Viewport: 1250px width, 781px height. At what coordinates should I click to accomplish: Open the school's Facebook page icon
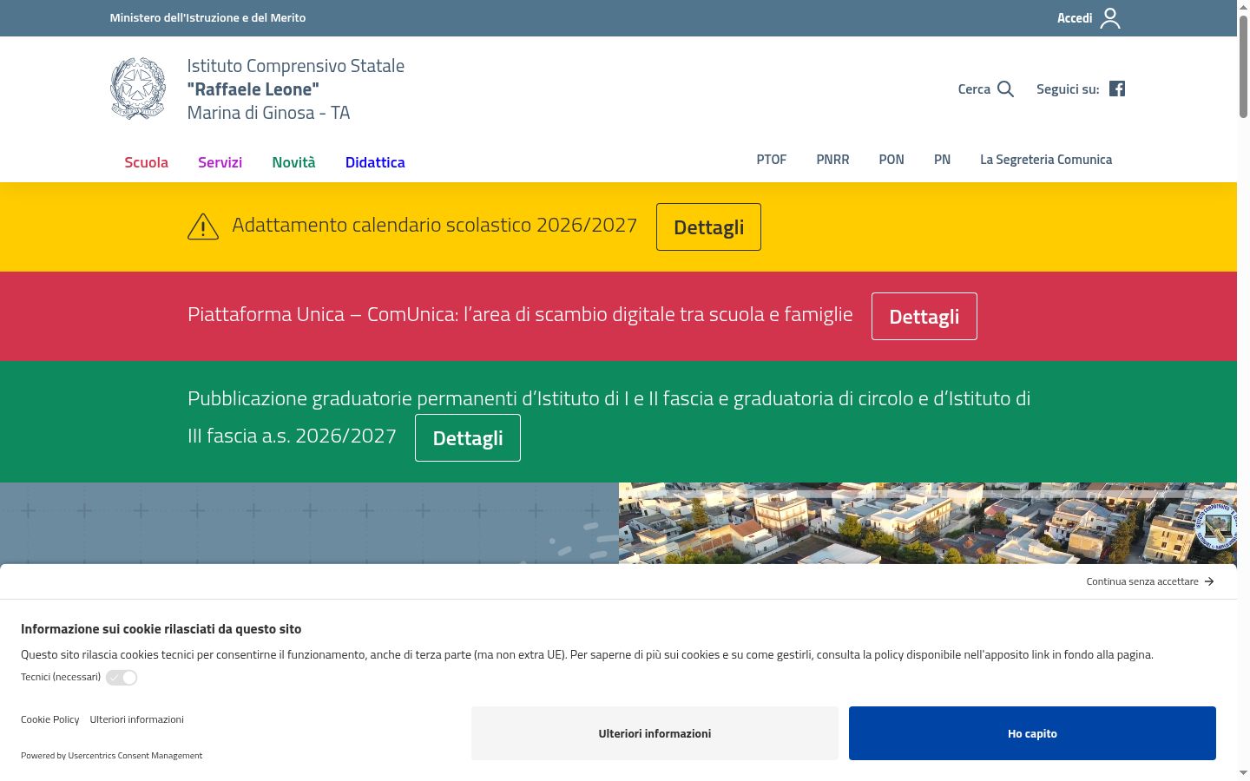[1117, 89]
